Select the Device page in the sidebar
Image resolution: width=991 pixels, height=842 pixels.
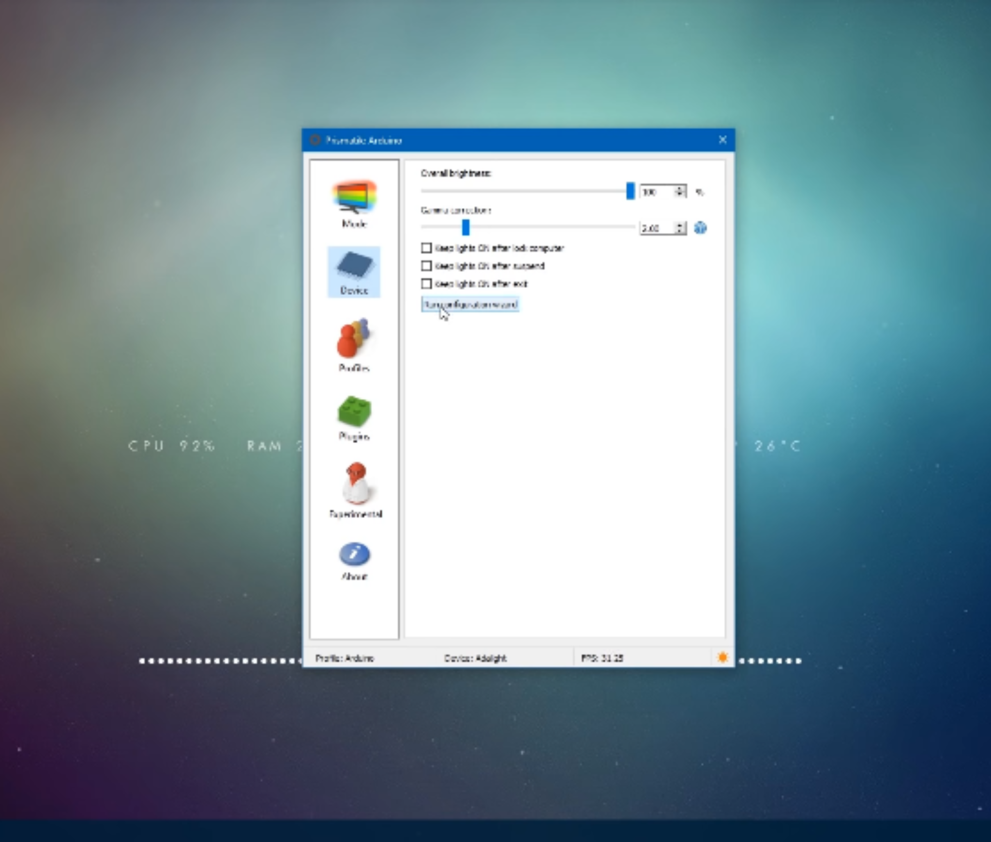pos(353,271)
